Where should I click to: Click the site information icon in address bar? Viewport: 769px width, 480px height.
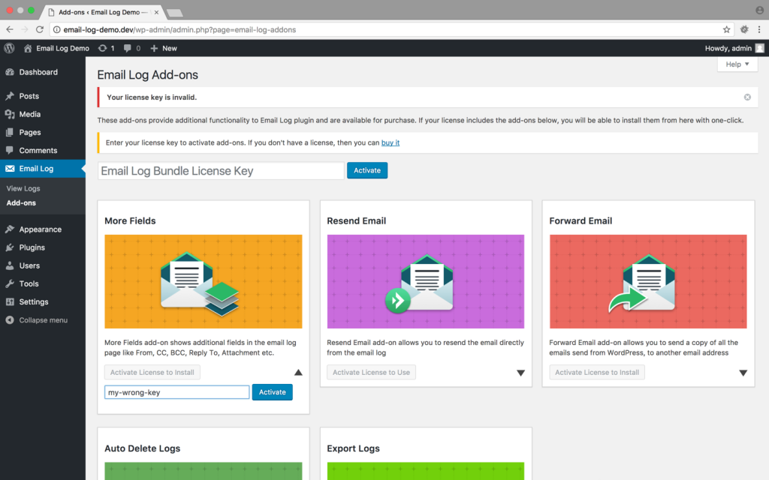coord(57,29)
